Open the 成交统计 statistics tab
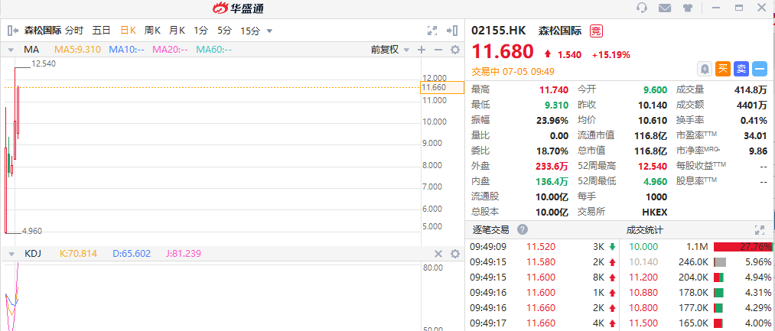 [x=644, y=230]
